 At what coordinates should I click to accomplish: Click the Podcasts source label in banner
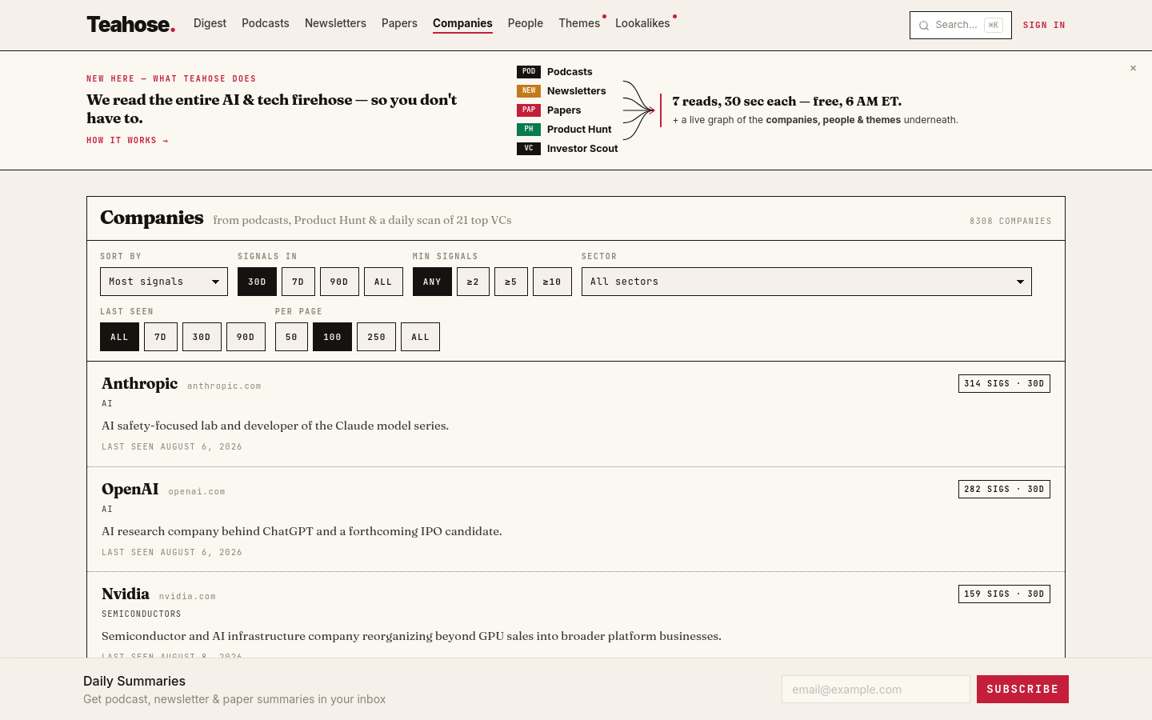pos(570,72)
